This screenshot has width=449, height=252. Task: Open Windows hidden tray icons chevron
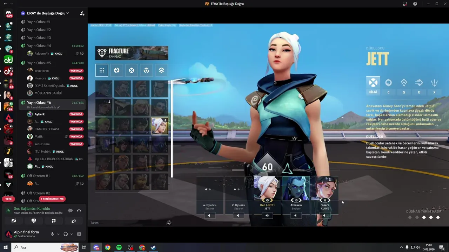[x=401, y=247]
